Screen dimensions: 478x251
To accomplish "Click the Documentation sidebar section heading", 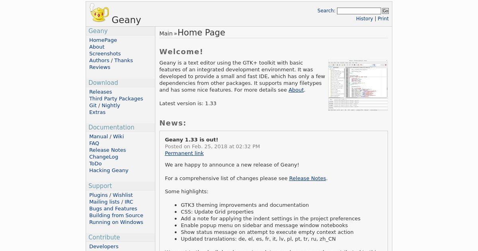I will pos(111,127).
